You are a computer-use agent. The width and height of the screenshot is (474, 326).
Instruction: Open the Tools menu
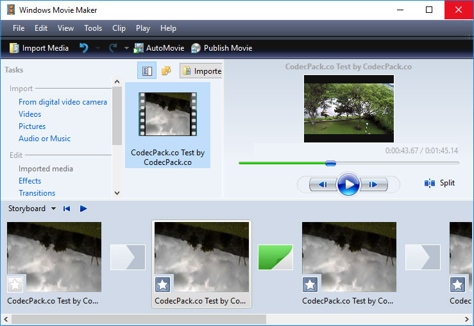[93, 28]
